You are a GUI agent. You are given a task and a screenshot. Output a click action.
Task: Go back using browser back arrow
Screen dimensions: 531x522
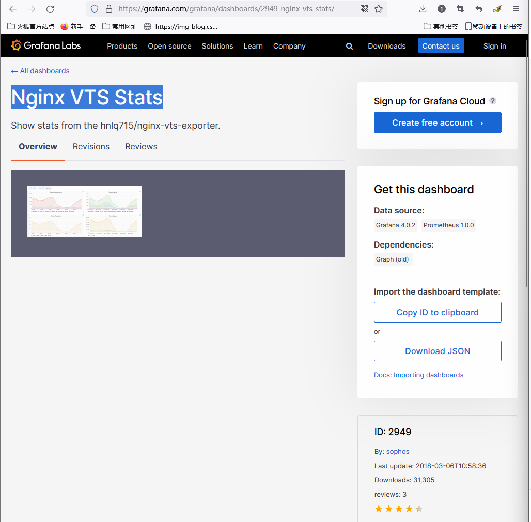pos(13,9)
